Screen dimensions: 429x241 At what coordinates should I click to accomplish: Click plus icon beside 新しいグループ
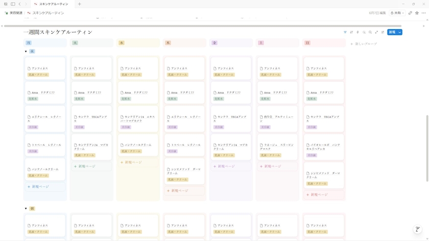(351, 44)
